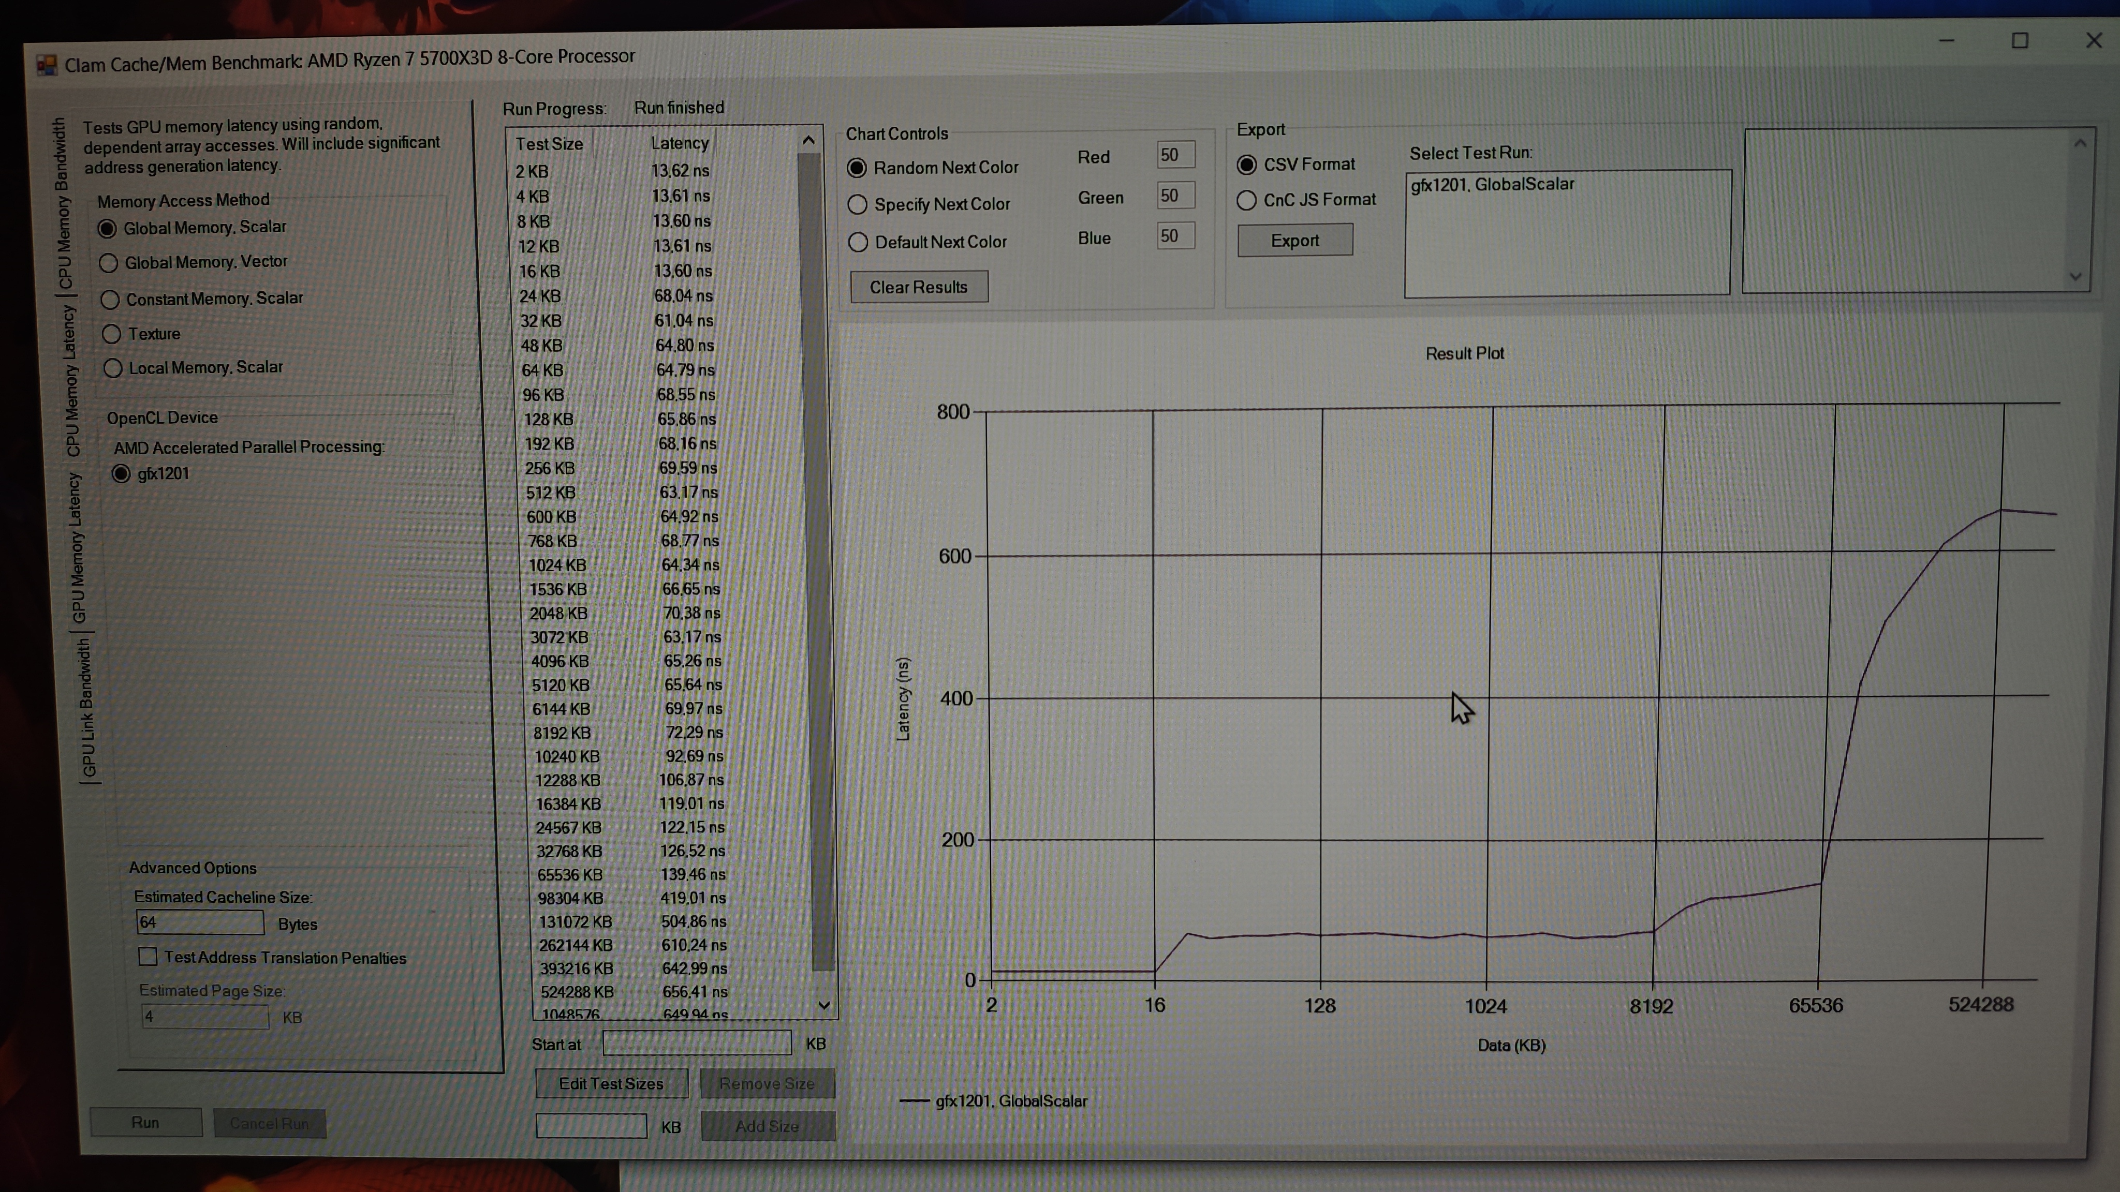Open the CPU Memory Bandwidth tab
The image size is (2120, 1192).
[63, 203]
